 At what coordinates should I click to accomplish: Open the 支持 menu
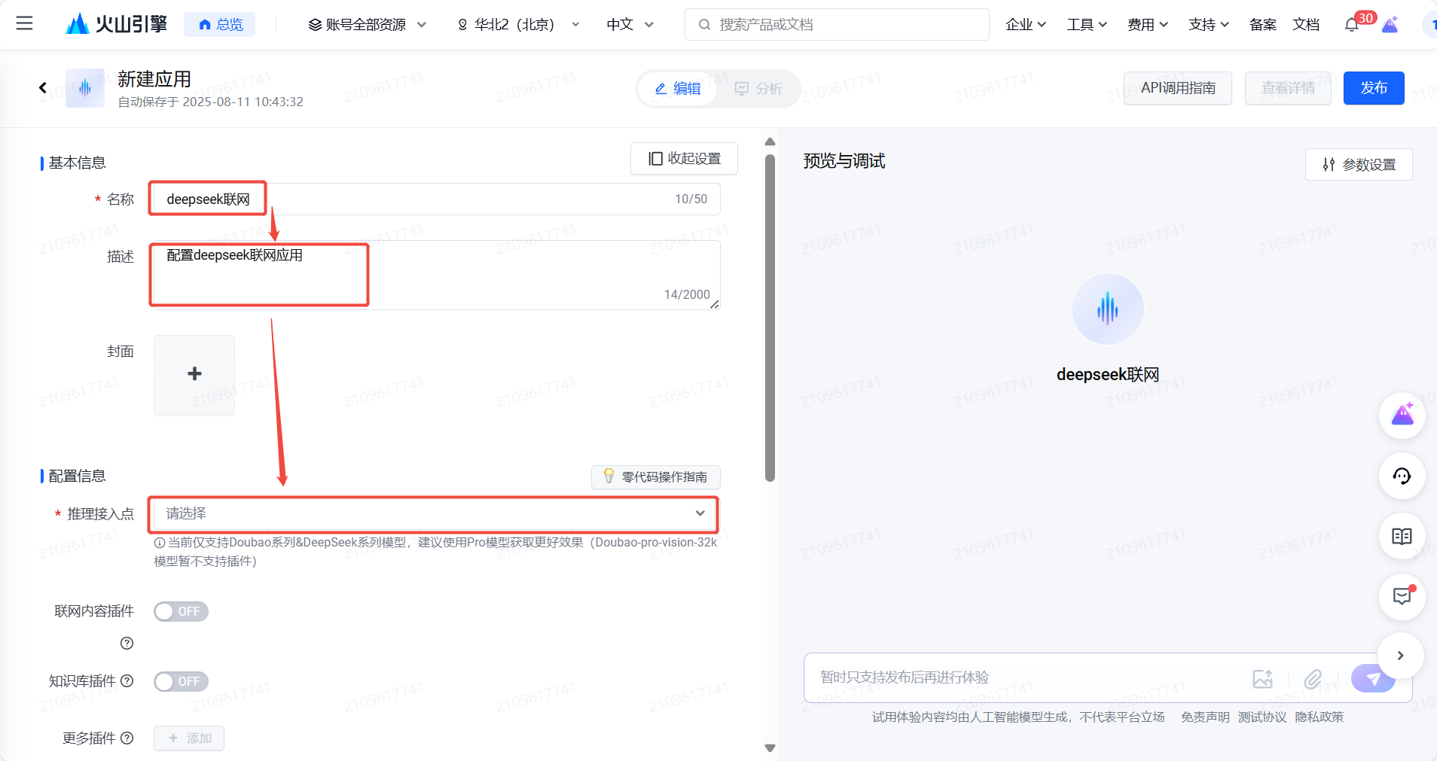point(1209,25)
